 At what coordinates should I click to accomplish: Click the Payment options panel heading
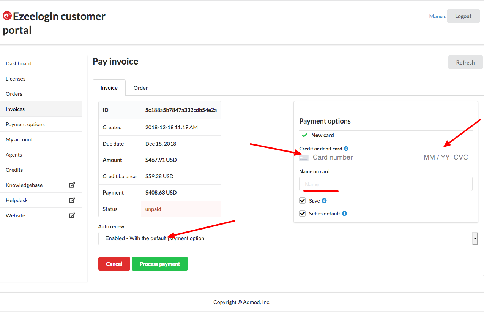325,121
